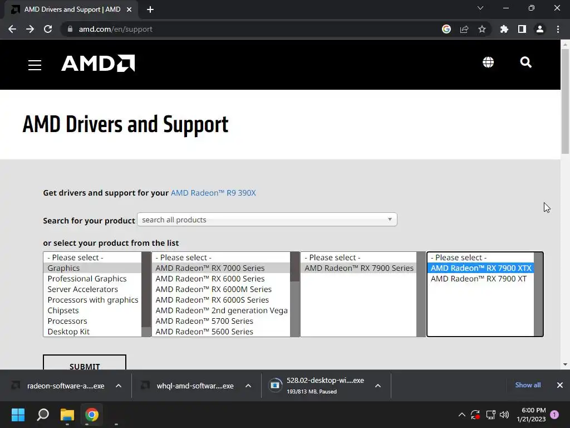Open the tab search chevron

(x=480, y=8)
